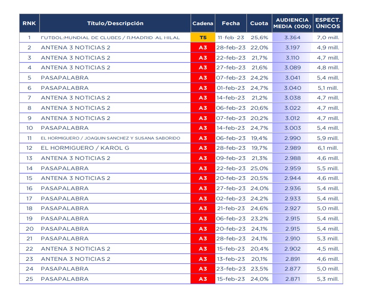Click the audience value 2.902
The image size is (367, 308).
point(292,249)
